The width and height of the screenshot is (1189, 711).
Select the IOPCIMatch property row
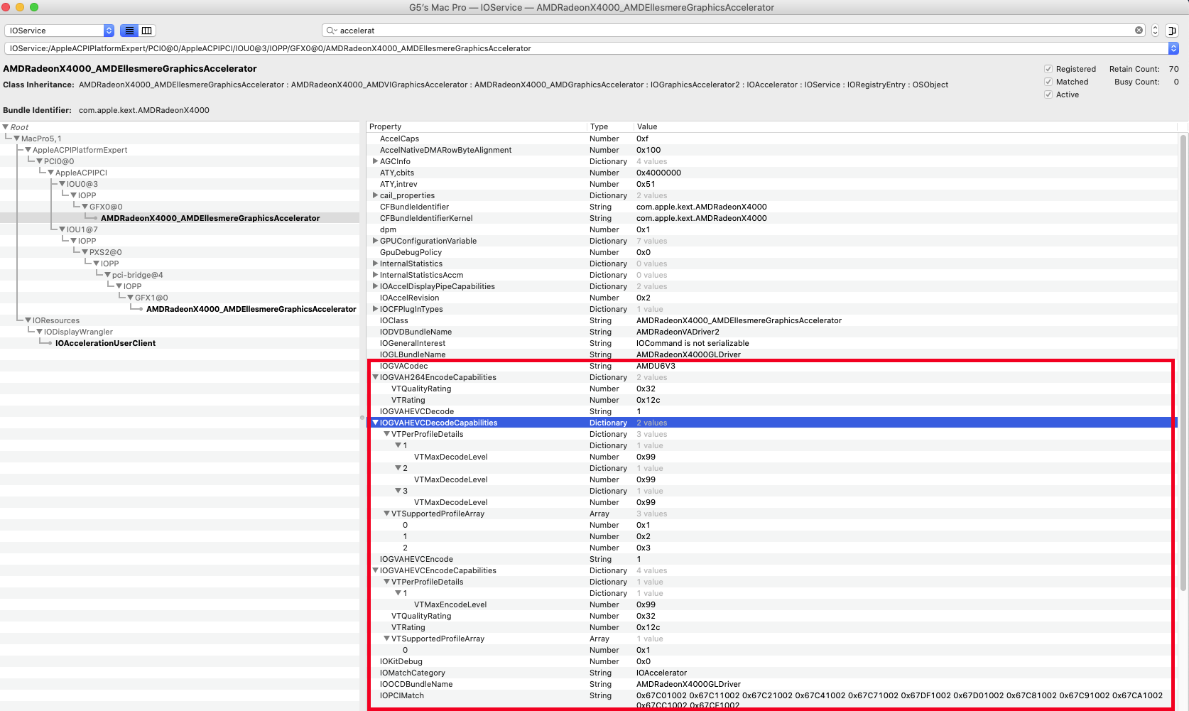coord(772,700)
